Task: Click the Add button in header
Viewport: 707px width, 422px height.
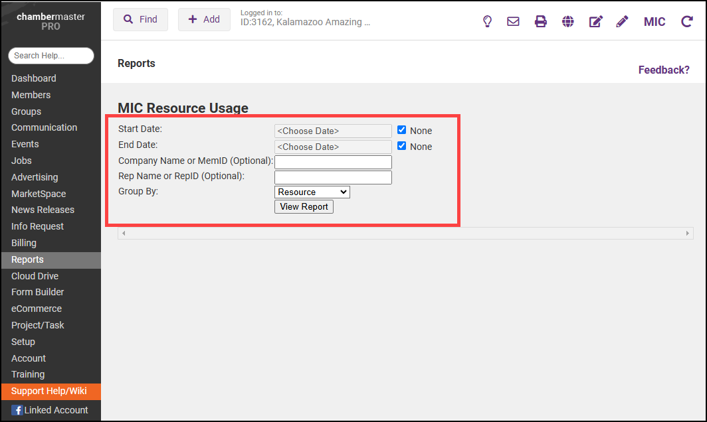Action: 204,20
